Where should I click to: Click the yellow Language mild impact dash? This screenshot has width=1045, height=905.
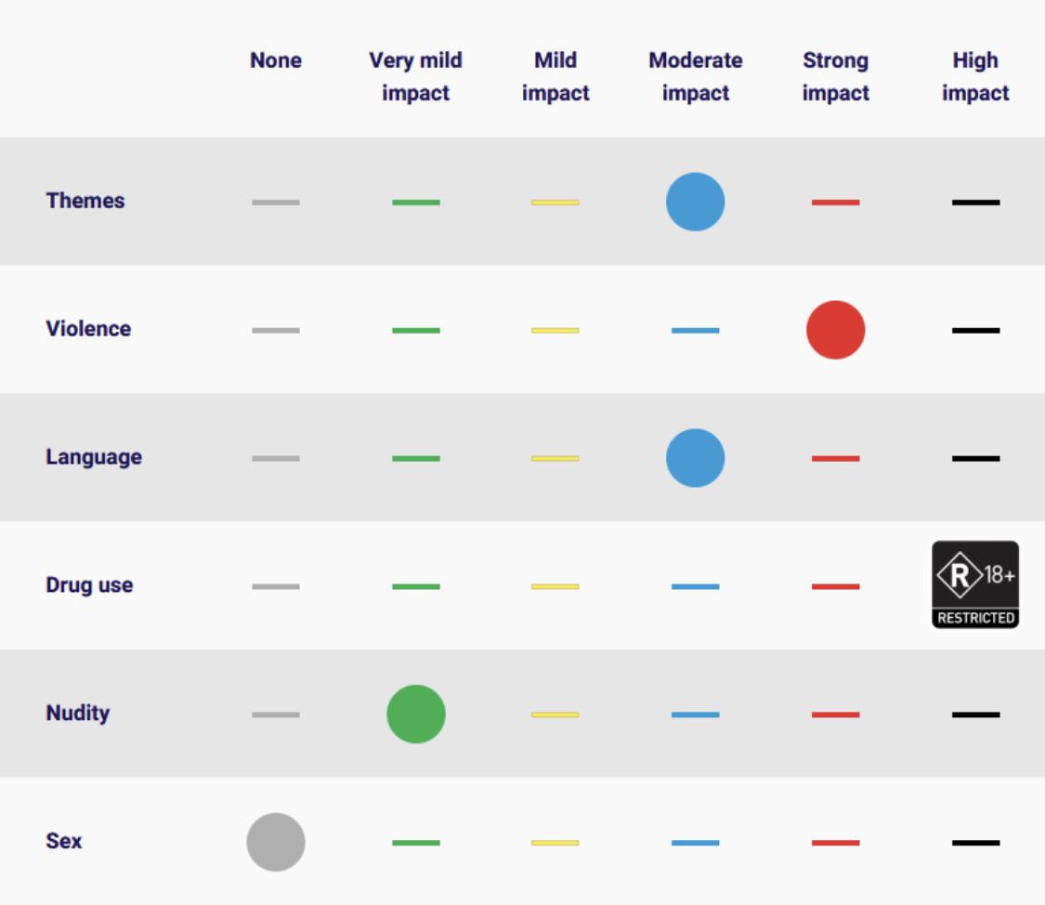(555, 459)
